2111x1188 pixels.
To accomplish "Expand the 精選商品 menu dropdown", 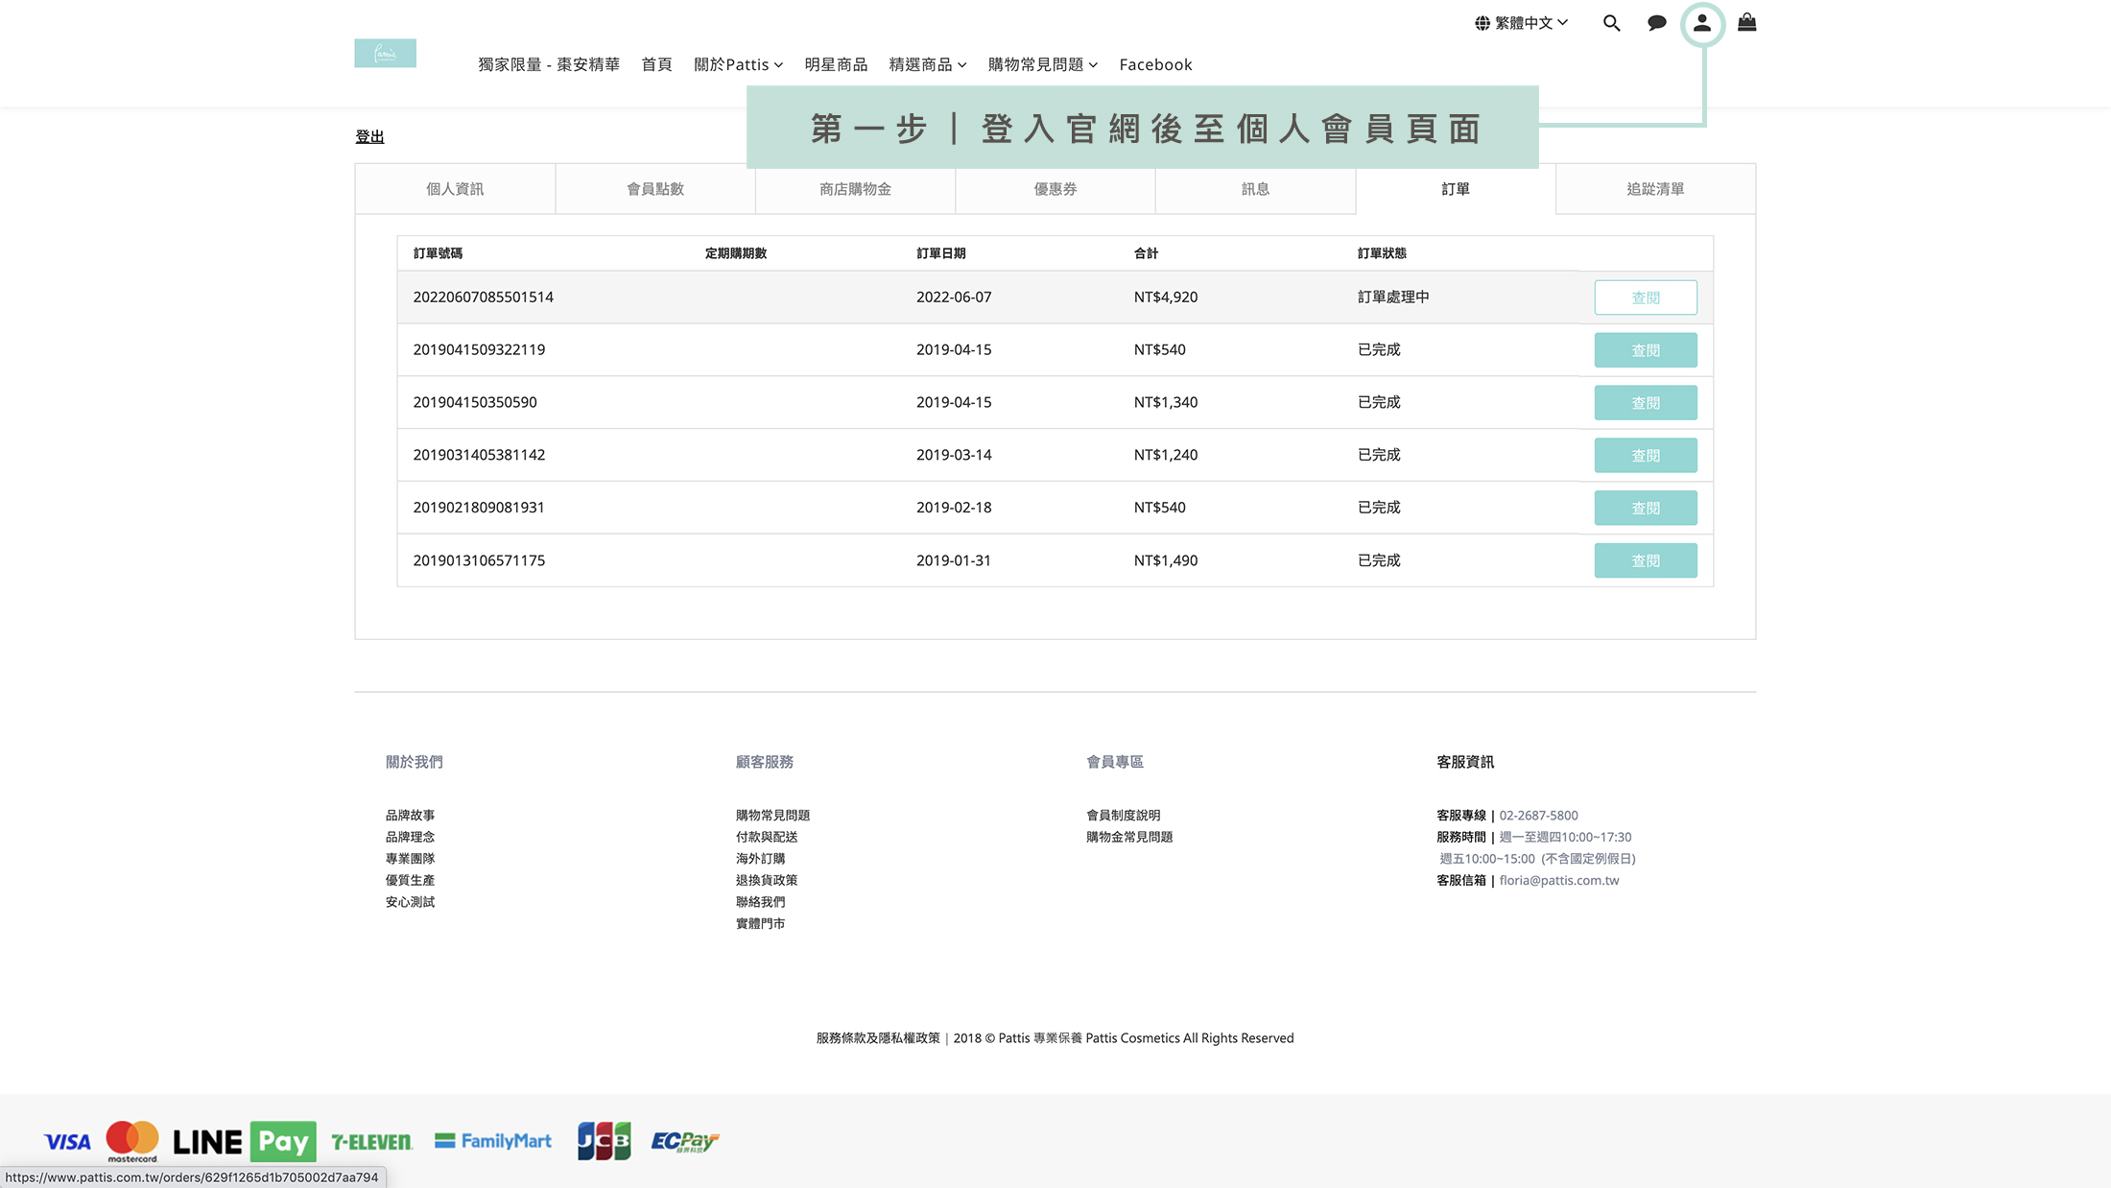I will [927, 64].
